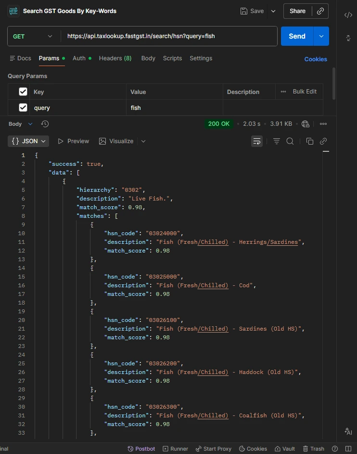This screenshot has width=357, height=454.
Task: Open the code snippet panel icon
Action: click(x=348, y=15)
